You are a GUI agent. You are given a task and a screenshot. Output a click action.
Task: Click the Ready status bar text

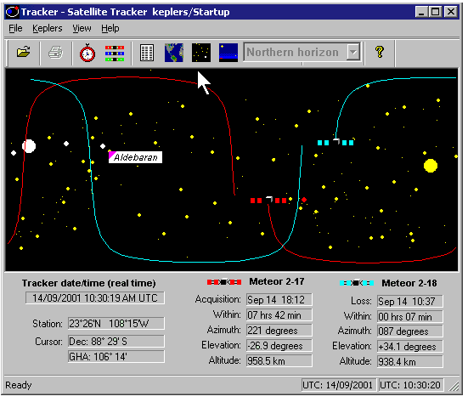pyautogui.click(x=18, y=385)
